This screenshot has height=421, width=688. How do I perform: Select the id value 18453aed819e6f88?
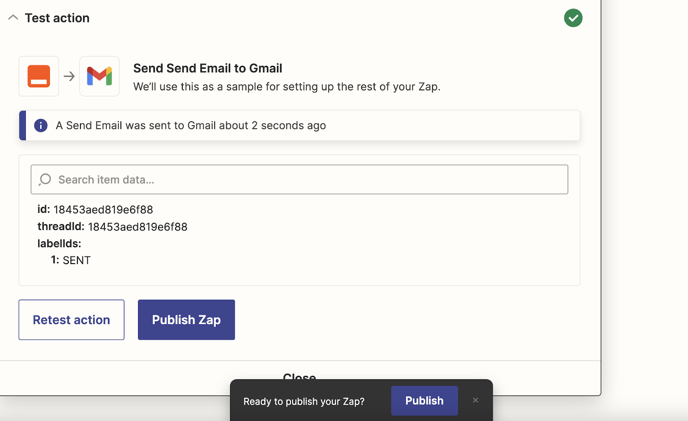[103, 209]
